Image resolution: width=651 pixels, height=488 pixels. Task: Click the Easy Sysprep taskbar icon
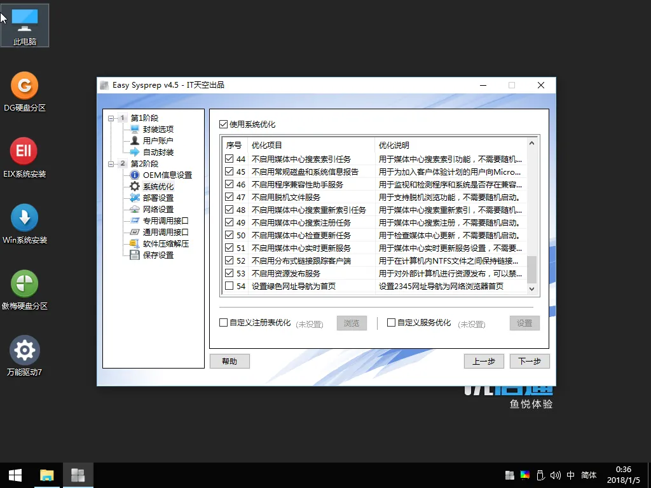click(x=78, y=475)
